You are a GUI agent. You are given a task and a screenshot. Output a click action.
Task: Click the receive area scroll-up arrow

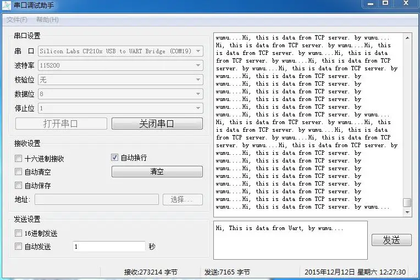(407, 38)
